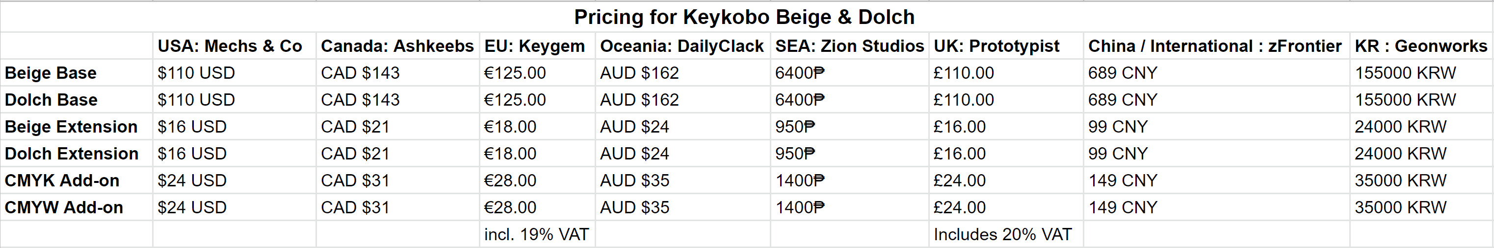Click the 'incl. 19% VAT' note cell
Image resolution: width=1494 pixels, height=248 pixels.
click(x=536, y=234)
